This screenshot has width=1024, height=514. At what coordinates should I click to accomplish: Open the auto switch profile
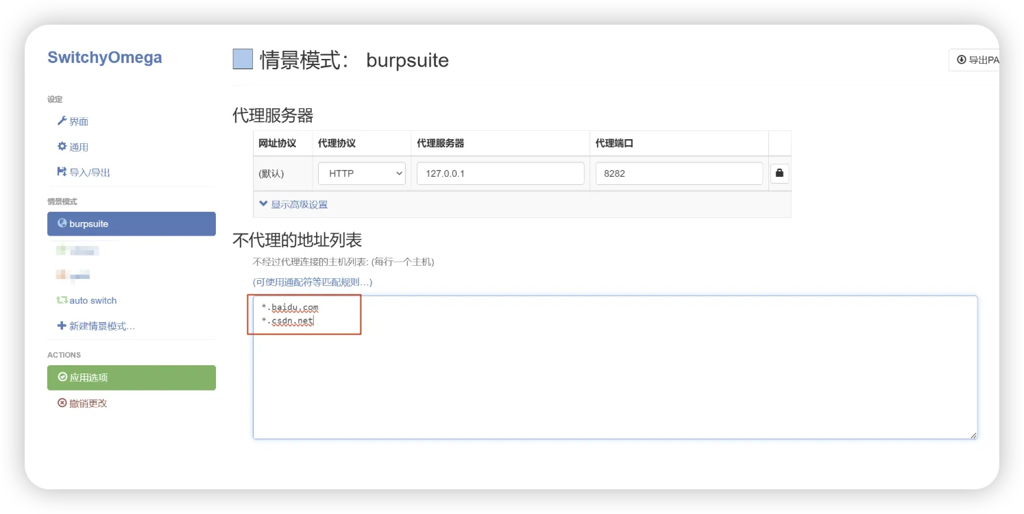click(x=93, y=300)
